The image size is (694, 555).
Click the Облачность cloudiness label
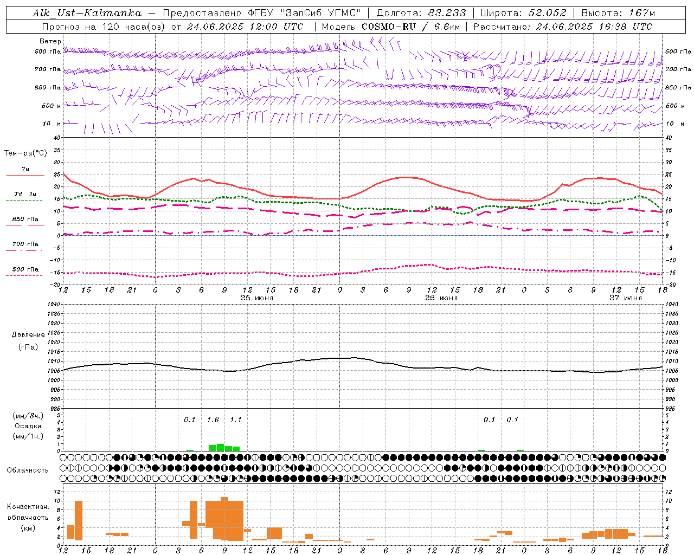pyautogui.click(x=28, y=470)
